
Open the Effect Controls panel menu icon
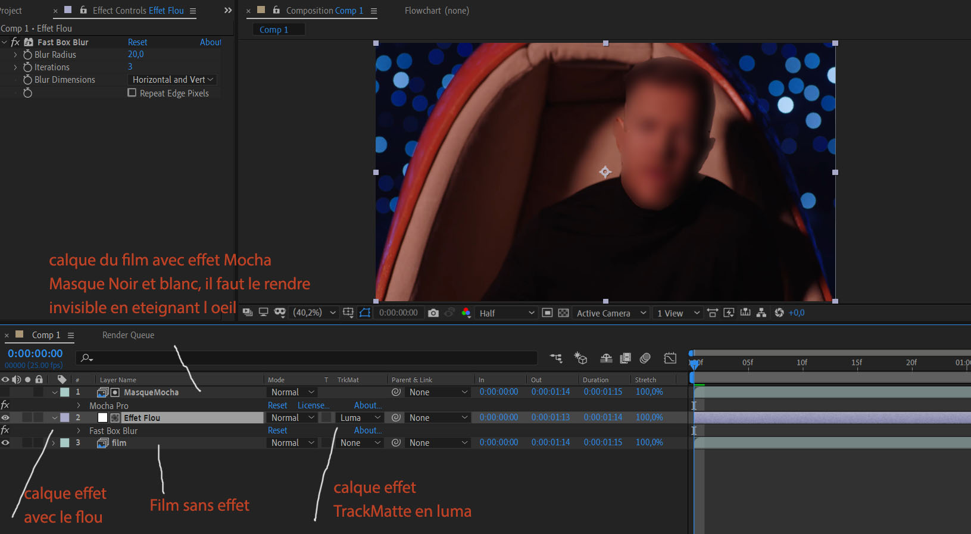point(193,11)
